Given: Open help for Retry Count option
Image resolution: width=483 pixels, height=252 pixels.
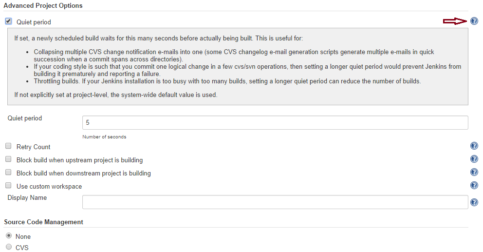Looking at the screenshot, I should point(474,146).
